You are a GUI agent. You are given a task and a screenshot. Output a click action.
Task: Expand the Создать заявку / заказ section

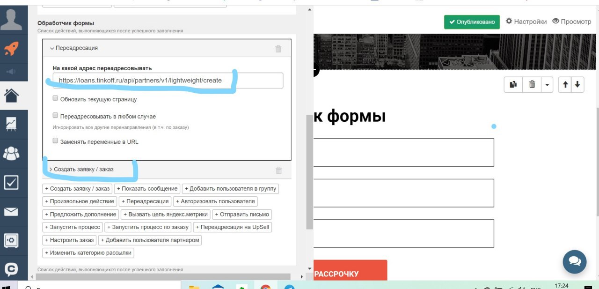pyautogui.click(x=81, y=169)
